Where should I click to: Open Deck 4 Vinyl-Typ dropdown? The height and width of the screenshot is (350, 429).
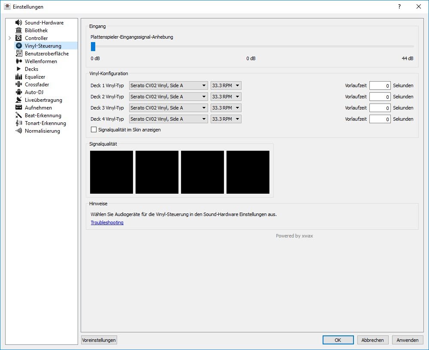click(x=168, y=119)
